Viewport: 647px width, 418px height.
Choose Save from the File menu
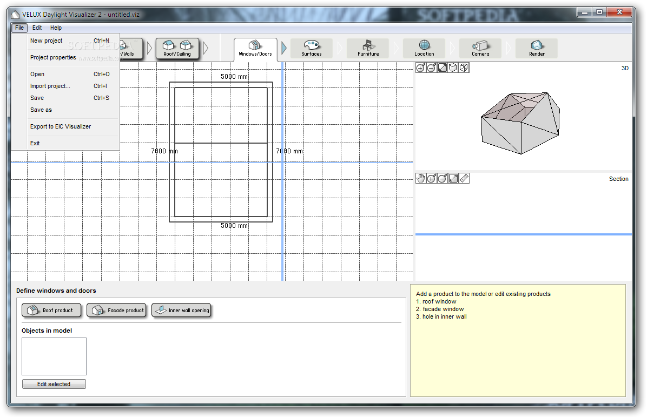coord(66,98)
